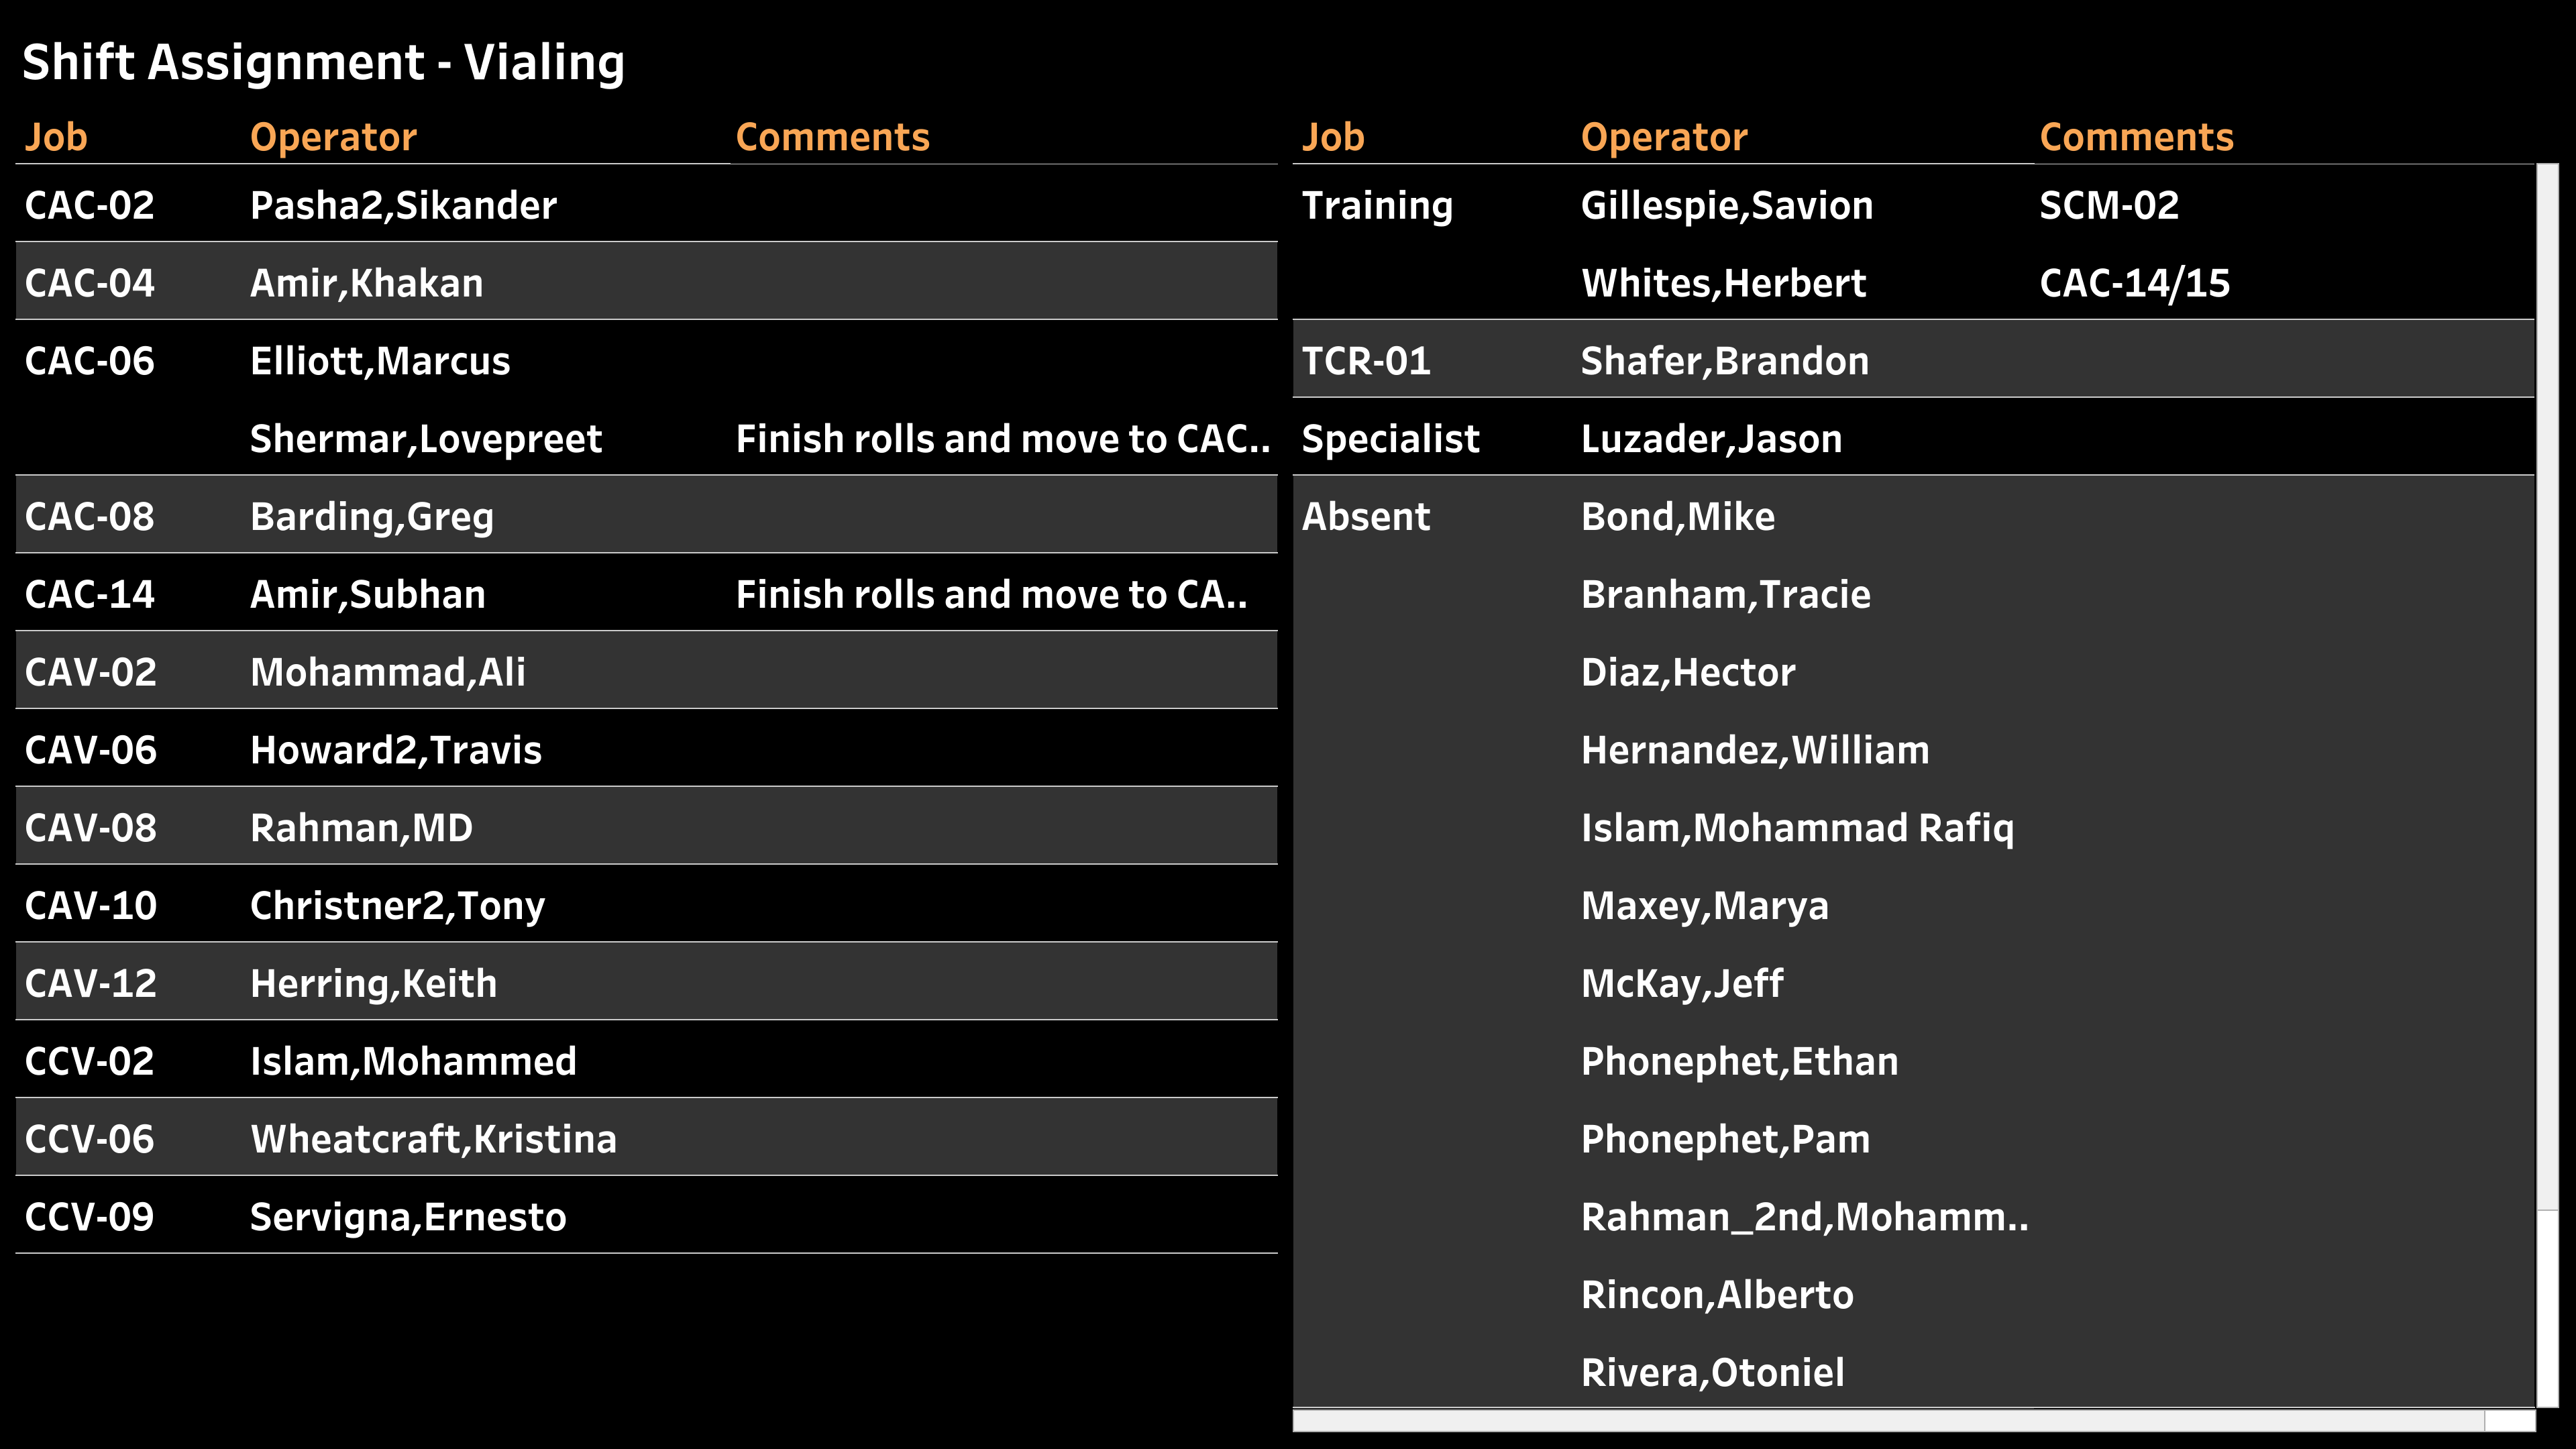Click operator Pasha2,Sikander cell
This screenshot has height=1449, width=2576.
[x=403, y=205]
